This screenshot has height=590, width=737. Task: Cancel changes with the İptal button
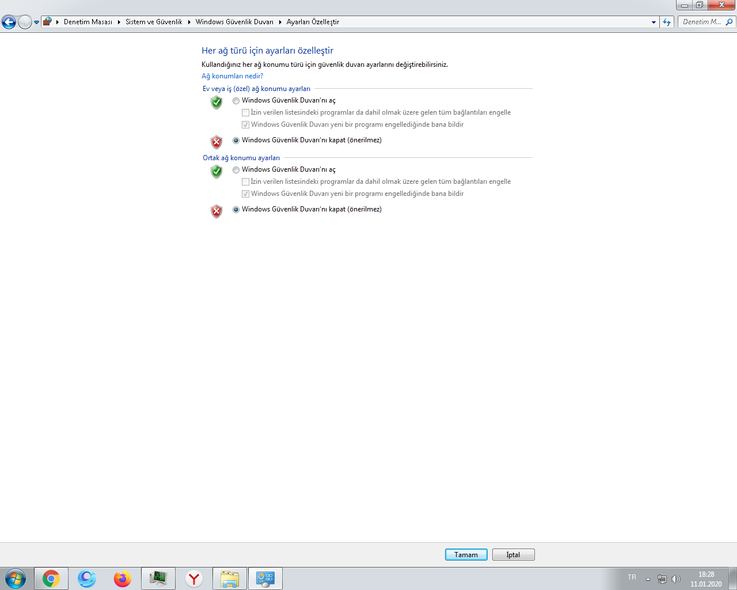tap(514, 555)
